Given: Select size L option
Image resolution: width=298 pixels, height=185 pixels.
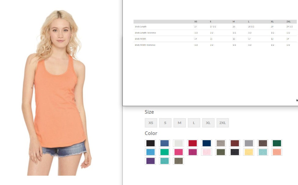Looking at the screenshot, I should coord(194,123).
